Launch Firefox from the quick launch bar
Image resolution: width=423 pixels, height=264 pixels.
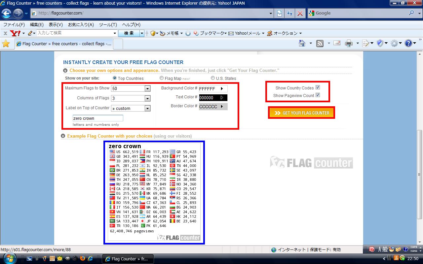click(83, 259)
